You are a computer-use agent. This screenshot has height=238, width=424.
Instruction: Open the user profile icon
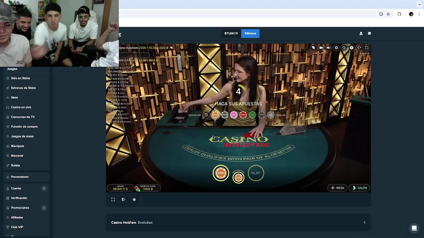point(361,33)
